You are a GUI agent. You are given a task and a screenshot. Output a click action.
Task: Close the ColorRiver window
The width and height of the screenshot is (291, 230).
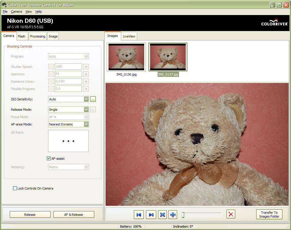tap(286, 5)
